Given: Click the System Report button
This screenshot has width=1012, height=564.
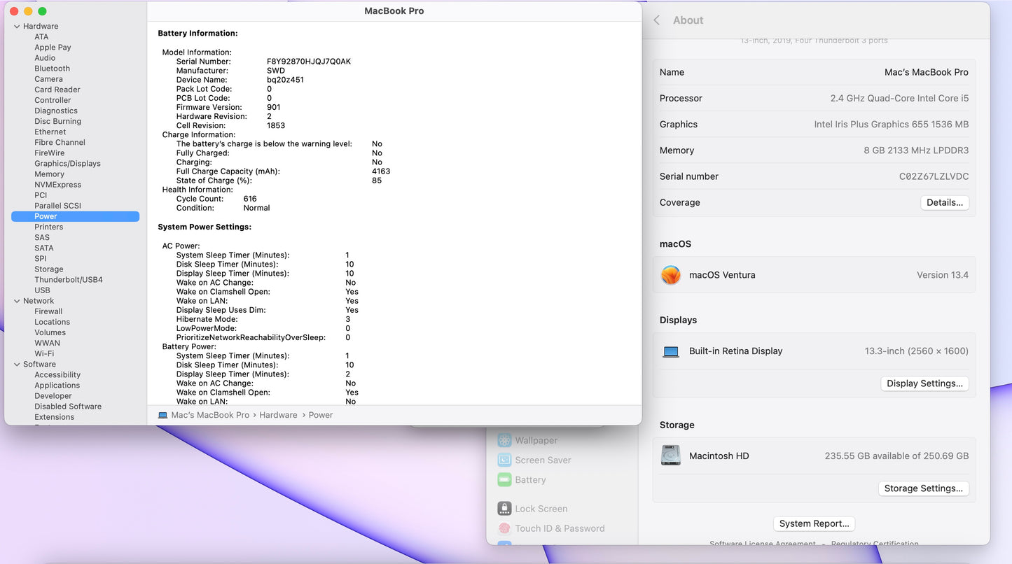Looking at the screenshot, I should (x=814, y=523).
